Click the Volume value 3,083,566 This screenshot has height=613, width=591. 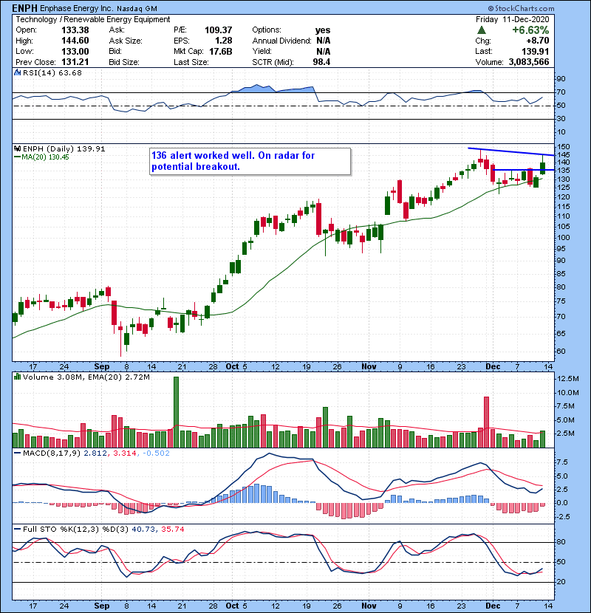click(x=529, y=62)
